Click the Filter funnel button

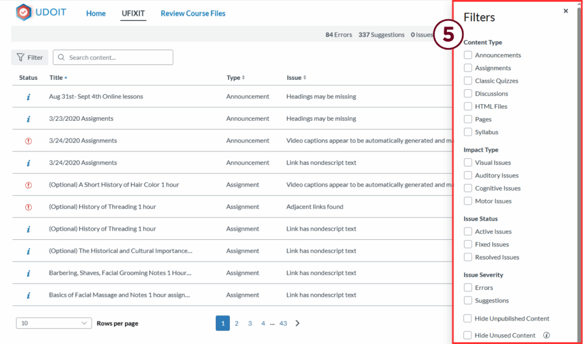[x=30, y=58]
